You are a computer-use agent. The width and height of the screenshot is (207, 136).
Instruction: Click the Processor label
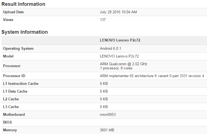(12, 66)
